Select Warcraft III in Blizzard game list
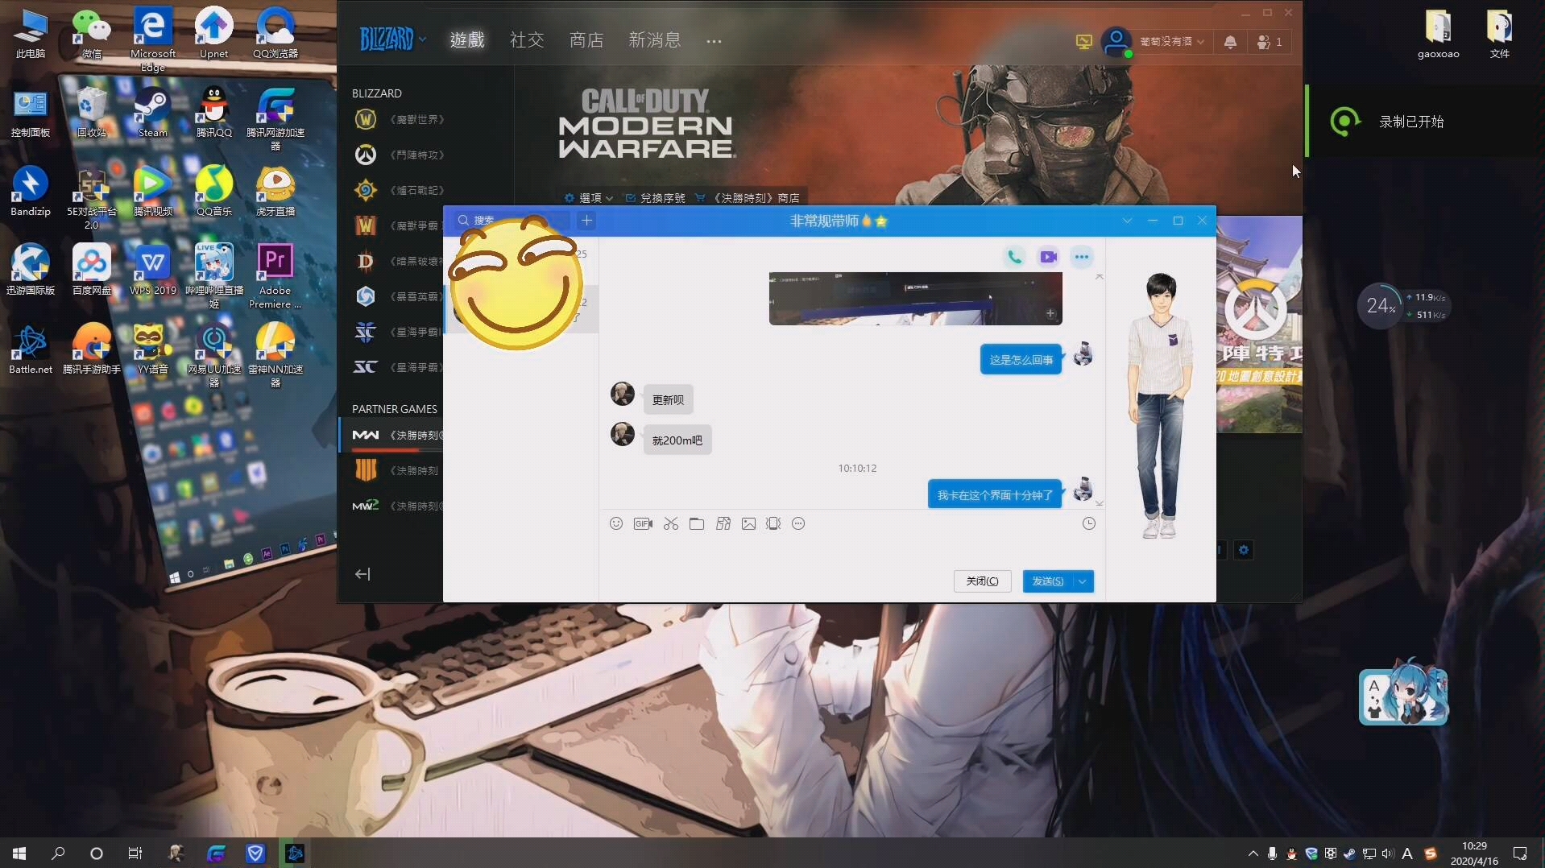Screen dimensions: 1545x868 396,225
